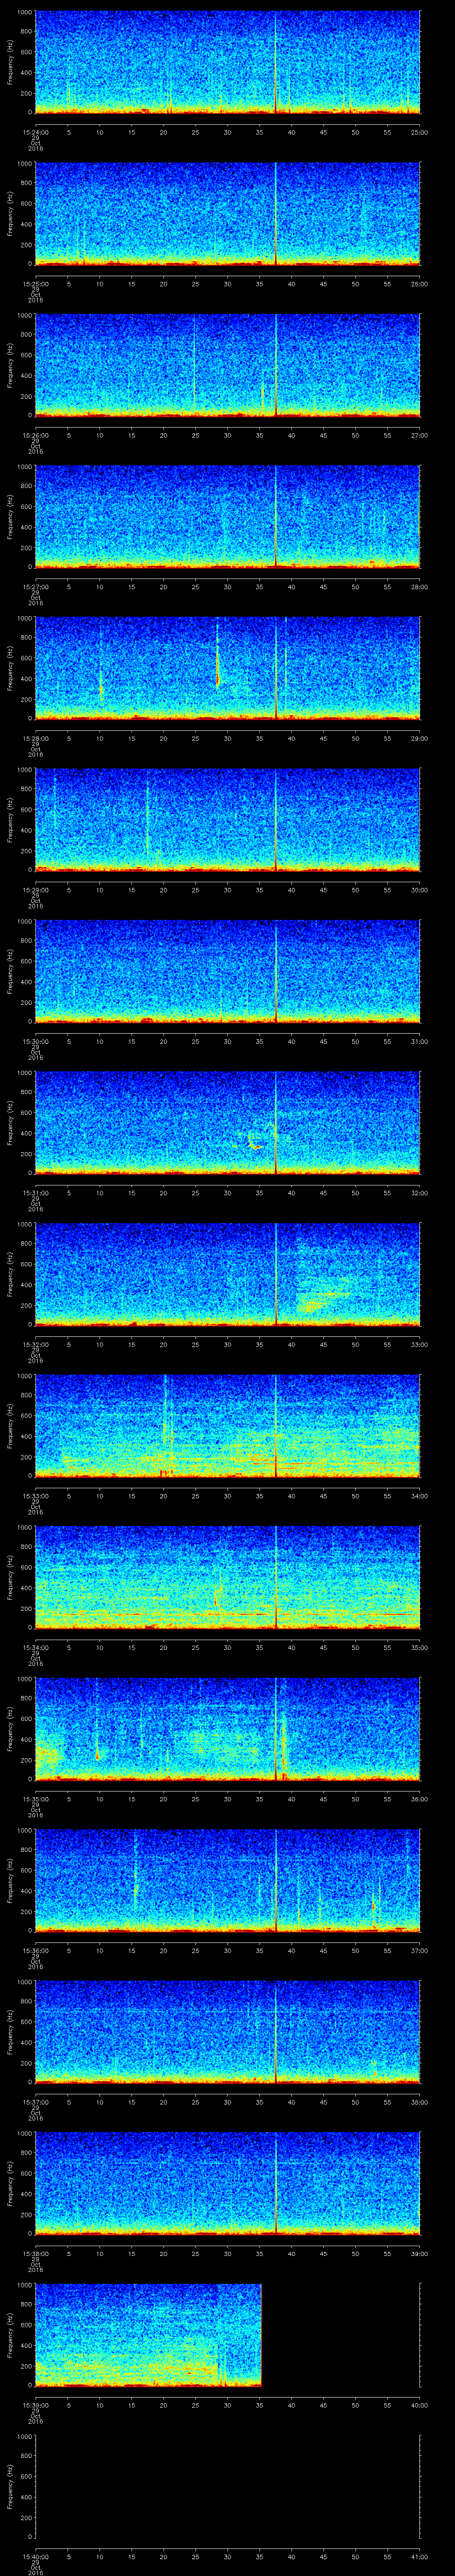Click the 36:00 end time label
455x2576 pixels.
click(419, 1798)
